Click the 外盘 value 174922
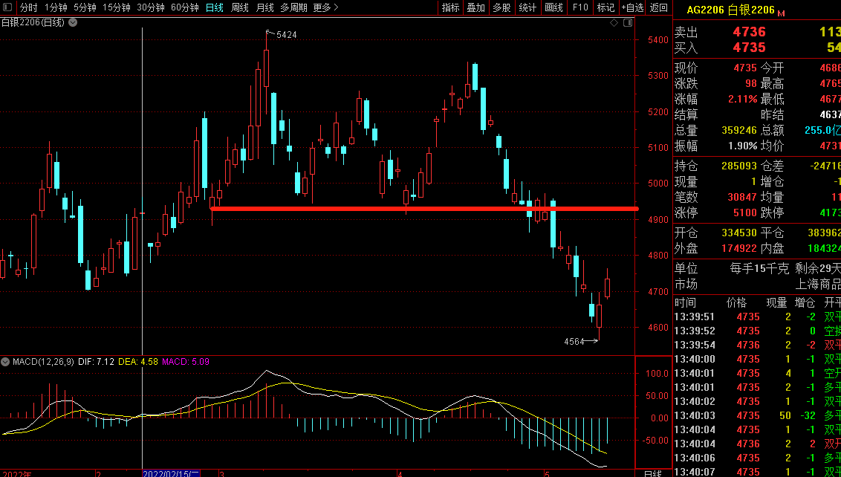The width and height of the screenshot is (841, 477). [x=739, y=248]
